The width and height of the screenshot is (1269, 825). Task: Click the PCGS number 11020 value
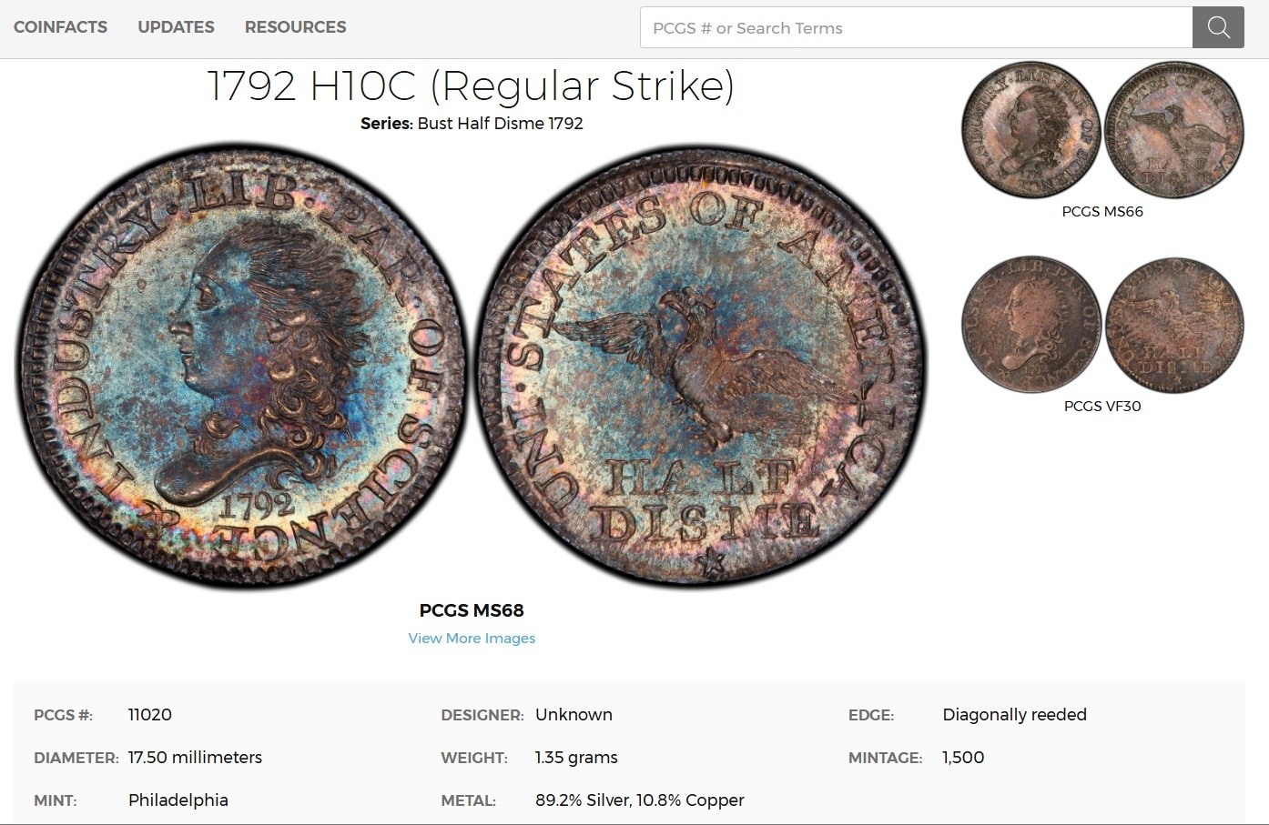coord(150,715)
